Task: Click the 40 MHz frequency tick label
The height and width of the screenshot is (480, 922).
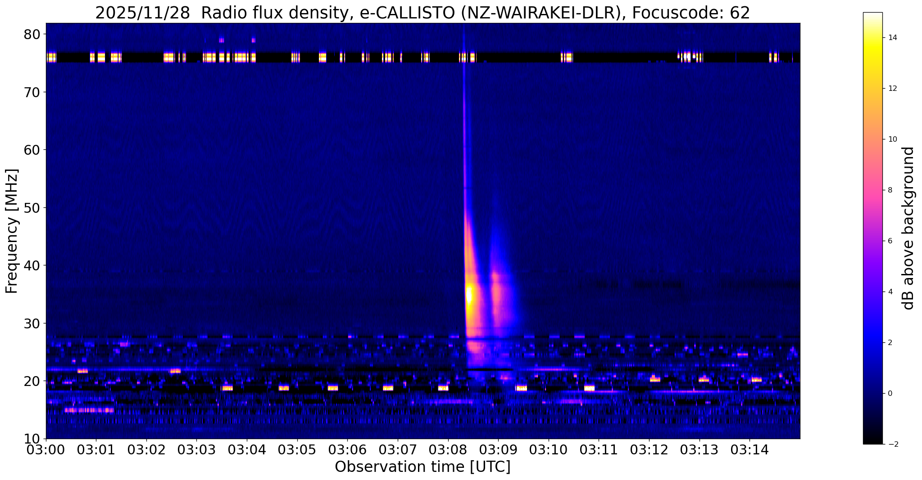Action: pos(32,266)
